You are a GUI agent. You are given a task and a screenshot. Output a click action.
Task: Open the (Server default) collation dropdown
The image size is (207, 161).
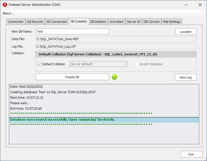click(98, 64)
